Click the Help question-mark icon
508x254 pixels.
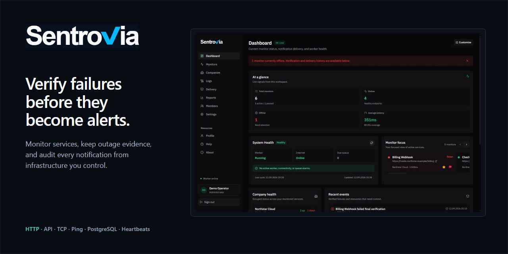click(202, 144)
